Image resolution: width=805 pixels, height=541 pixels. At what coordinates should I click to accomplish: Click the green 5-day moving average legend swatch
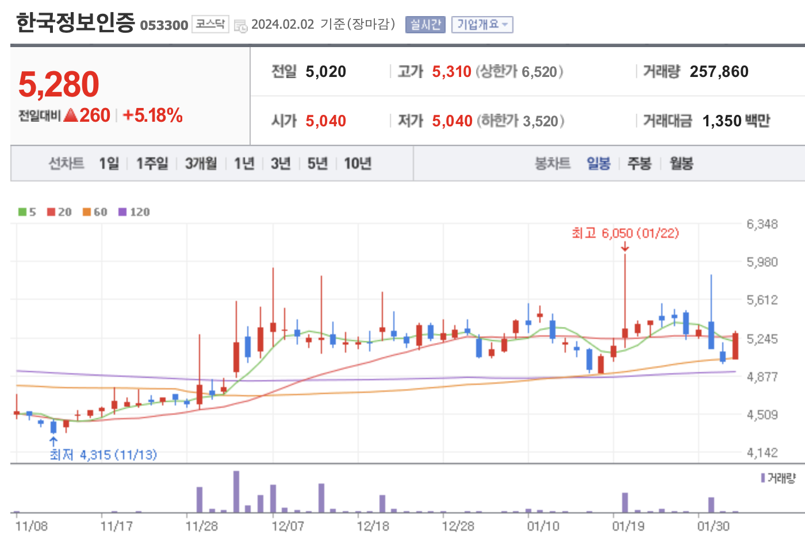click(22, 212)
